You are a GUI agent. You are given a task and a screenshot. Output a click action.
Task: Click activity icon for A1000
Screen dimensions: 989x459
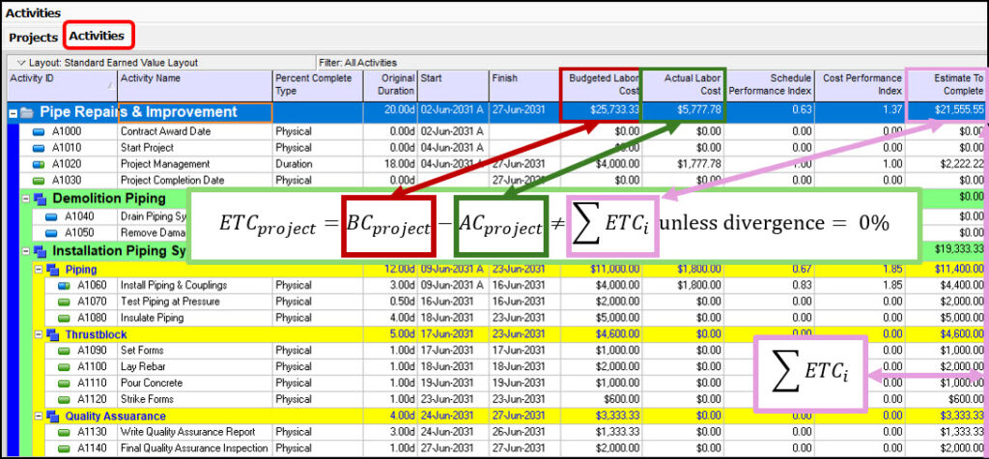point(39,132)
